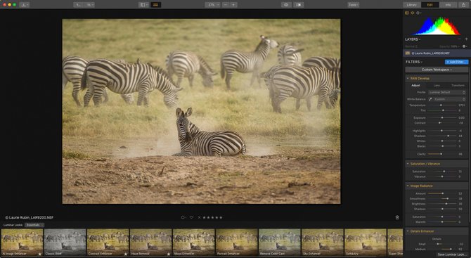
Task: Adjust the Exposure slider
Action: 442,117
